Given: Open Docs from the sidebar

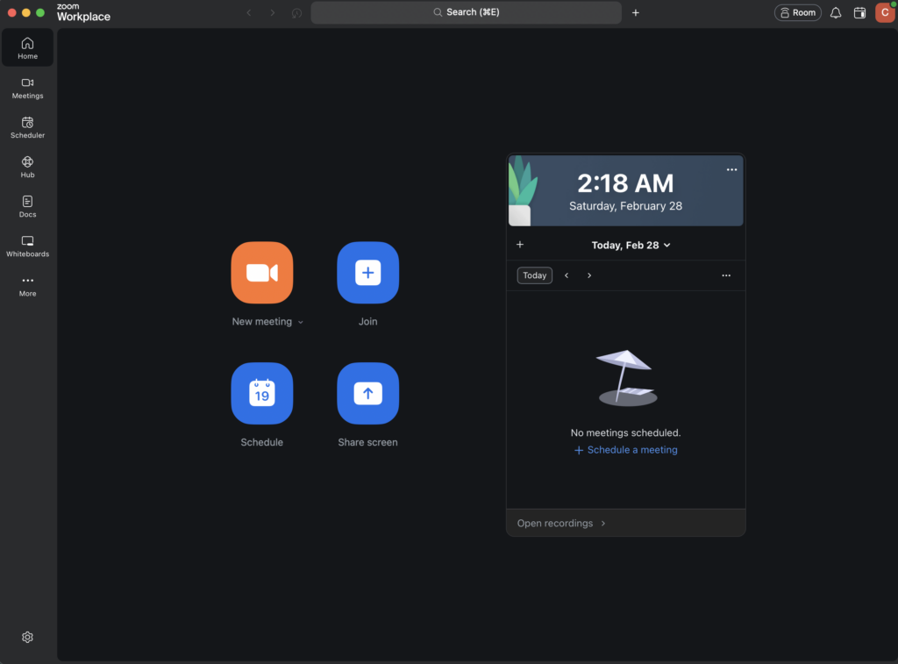Looking at the screenshot, I should (x=27, y=206).
